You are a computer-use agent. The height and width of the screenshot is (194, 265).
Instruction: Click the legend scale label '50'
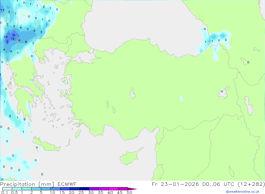(129, 192)
